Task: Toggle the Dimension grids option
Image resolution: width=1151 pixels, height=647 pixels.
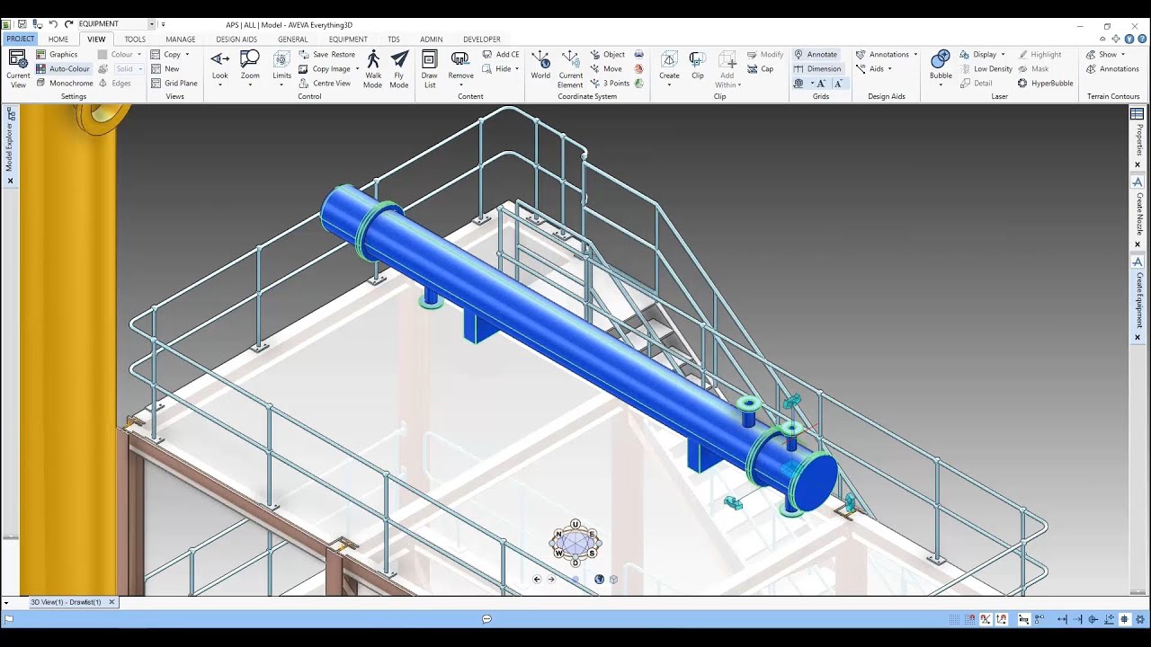Action: pyautogui.click(x=817, y=69)
